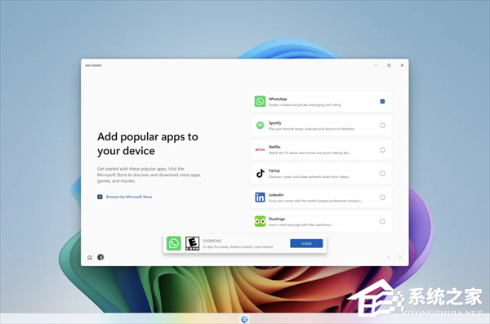Go to next page arrow
The image size is (490, 324).
pos(399,257)
